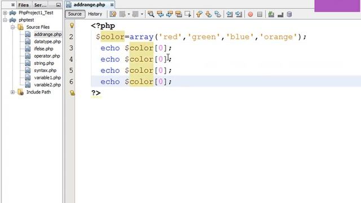Select variable2.php in the project tree
Image resolution: width=361 pixels, height=203 pixels.
point(47,85)
